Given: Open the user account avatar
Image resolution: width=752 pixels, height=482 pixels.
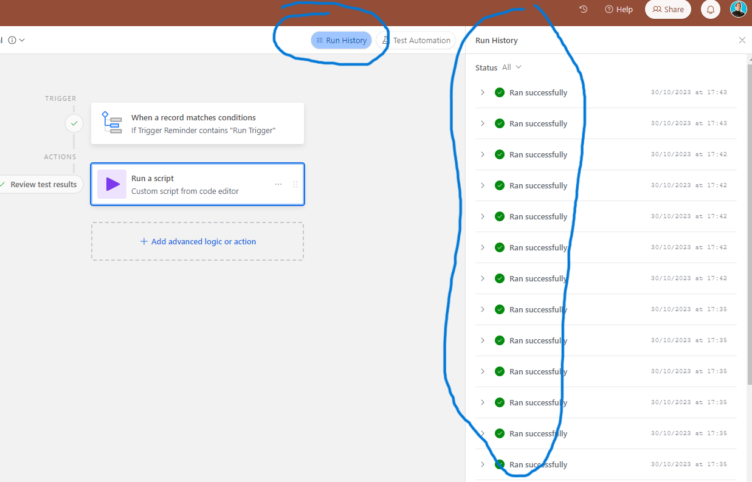Looking at the screenshot, I should click(738, 9).
